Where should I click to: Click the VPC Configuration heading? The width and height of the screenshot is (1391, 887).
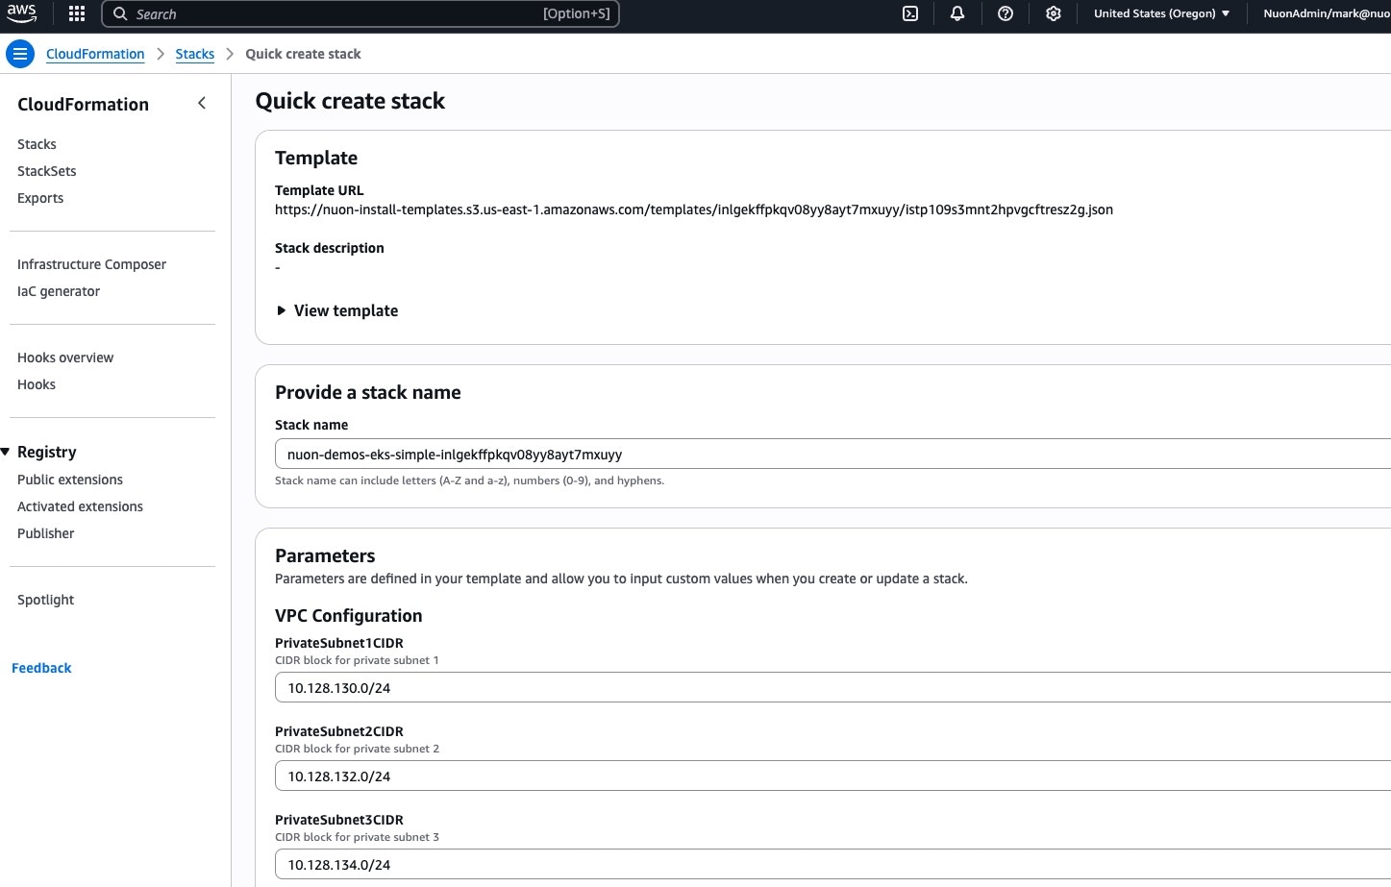point(348,616)
